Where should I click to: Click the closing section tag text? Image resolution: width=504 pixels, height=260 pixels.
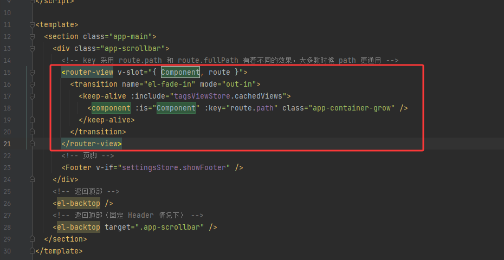point(66,239)
